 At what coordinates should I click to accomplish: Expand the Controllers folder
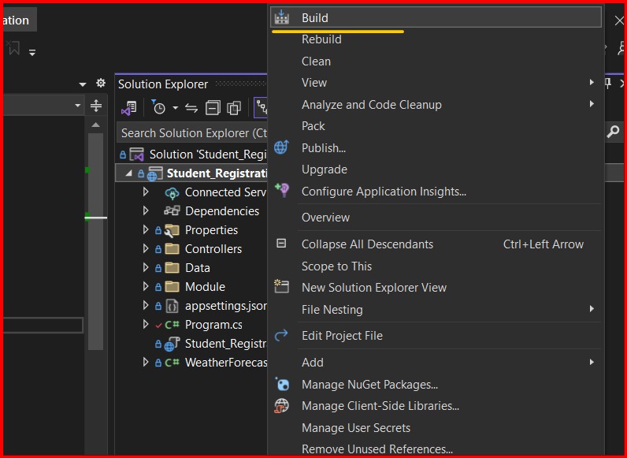146,248
